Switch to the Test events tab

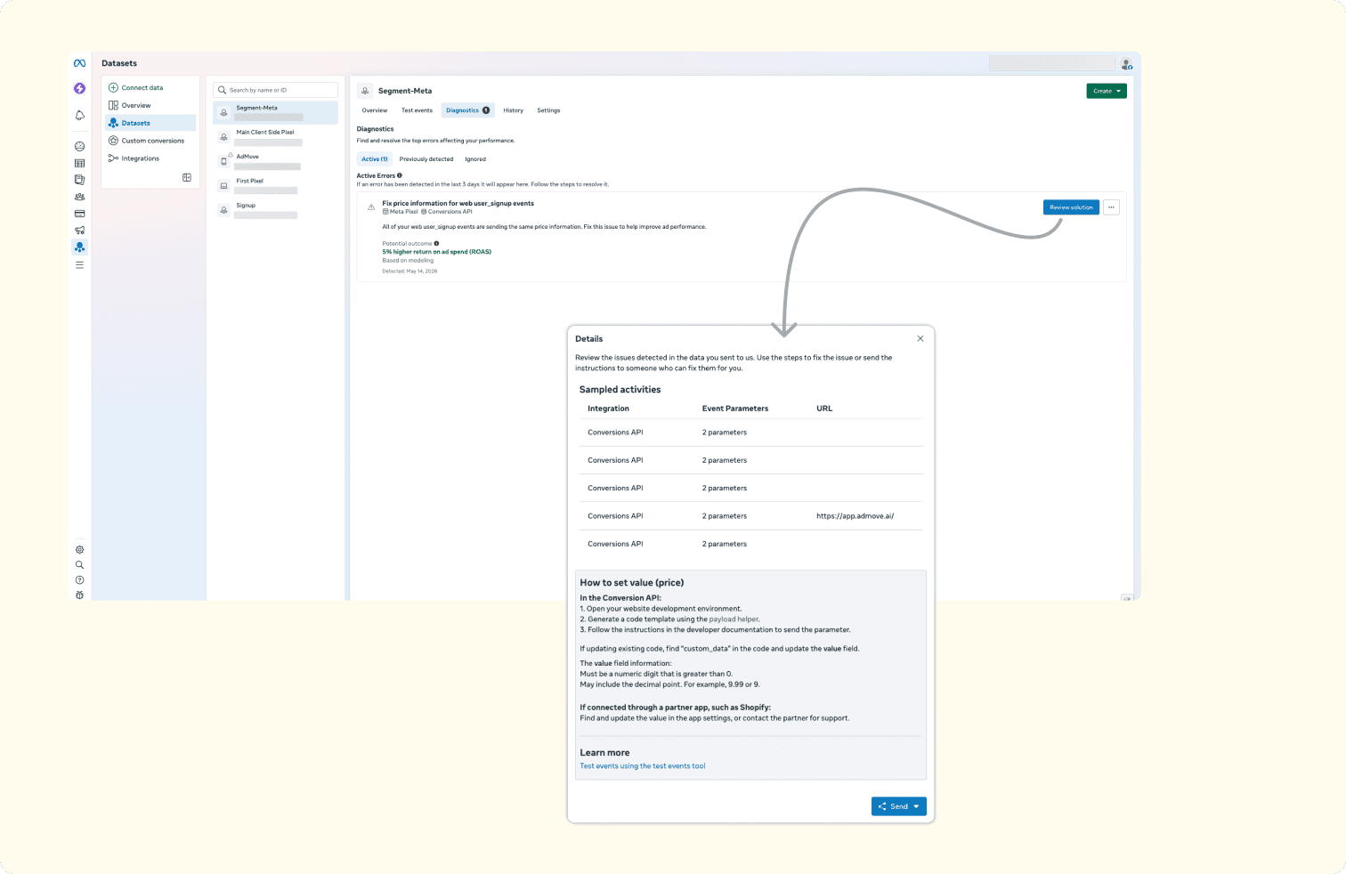click(417, 110)
